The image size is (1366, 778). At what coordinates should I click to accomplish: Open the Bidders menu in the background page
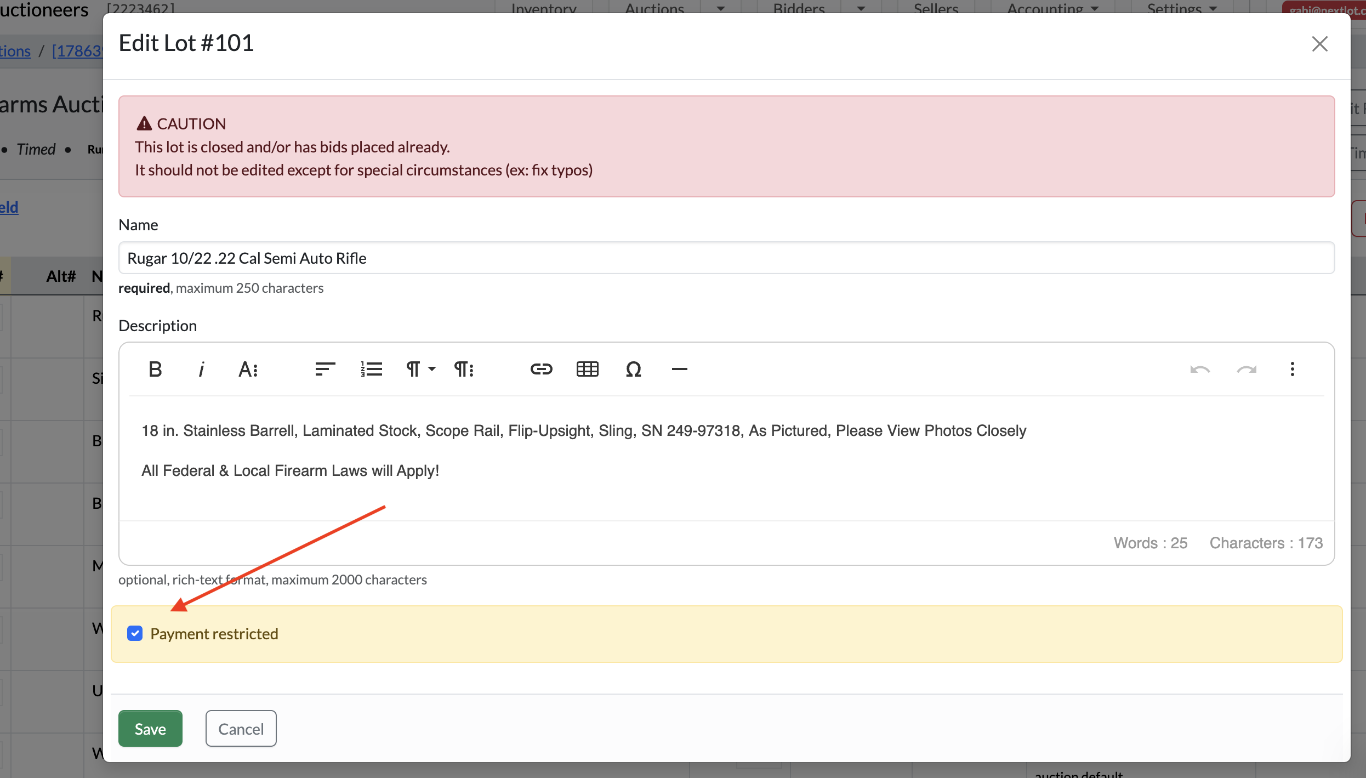click(799, 8)
